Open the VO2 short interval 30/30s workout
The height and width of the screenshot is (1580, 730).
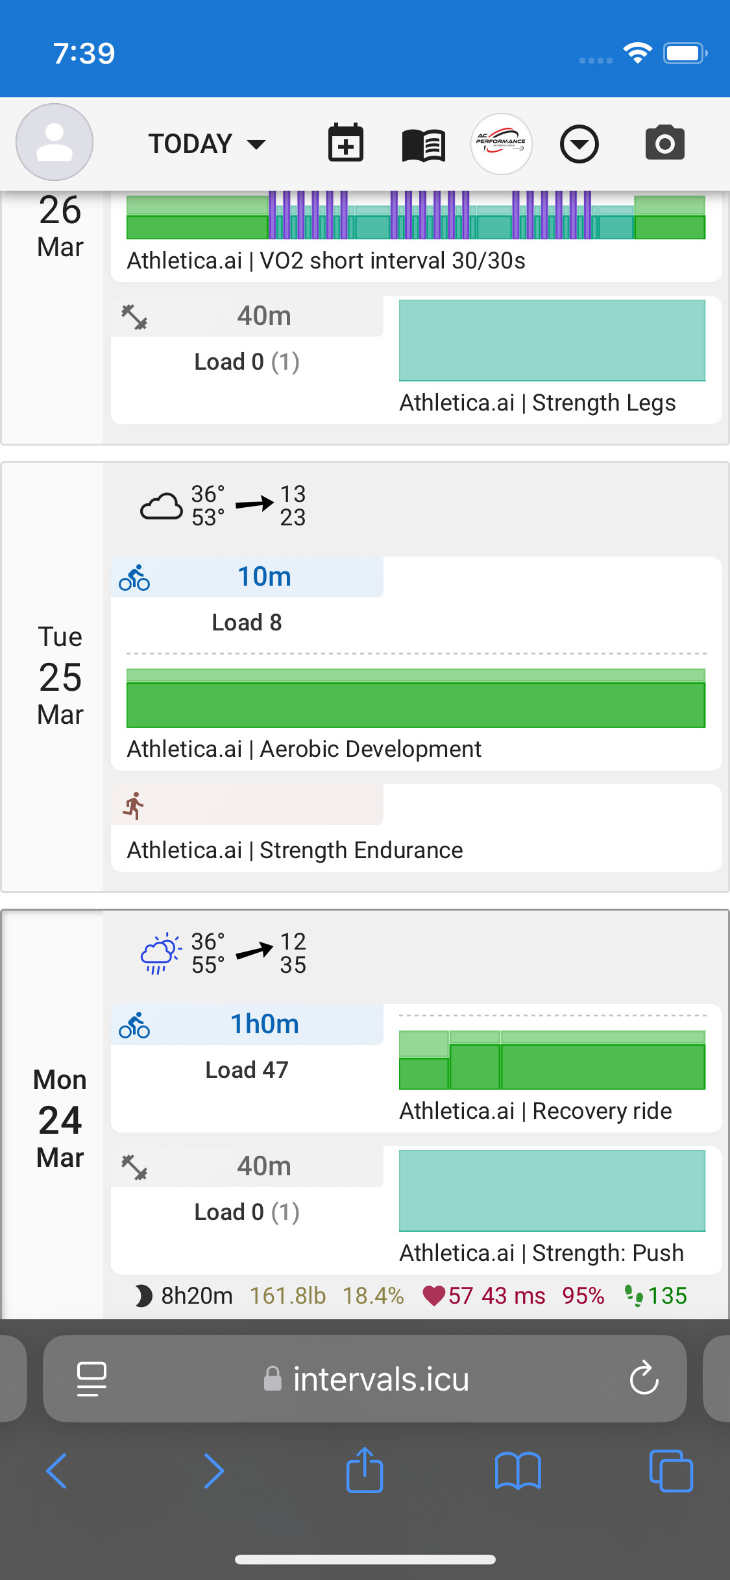pyautogui.click(x=326, y=261)
